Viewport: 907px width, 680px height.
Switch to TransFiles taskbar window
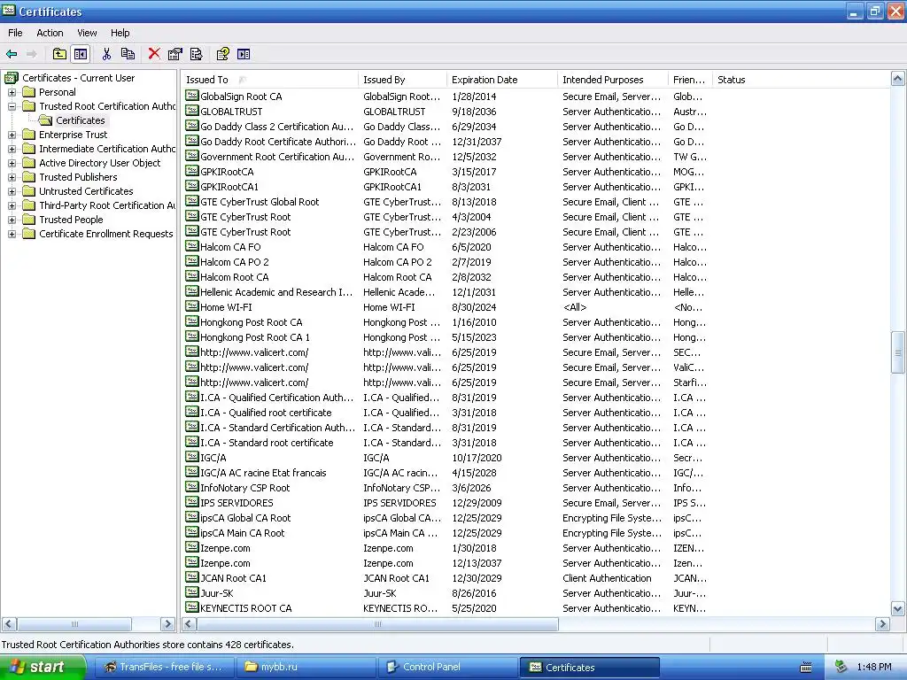[164, 667]
